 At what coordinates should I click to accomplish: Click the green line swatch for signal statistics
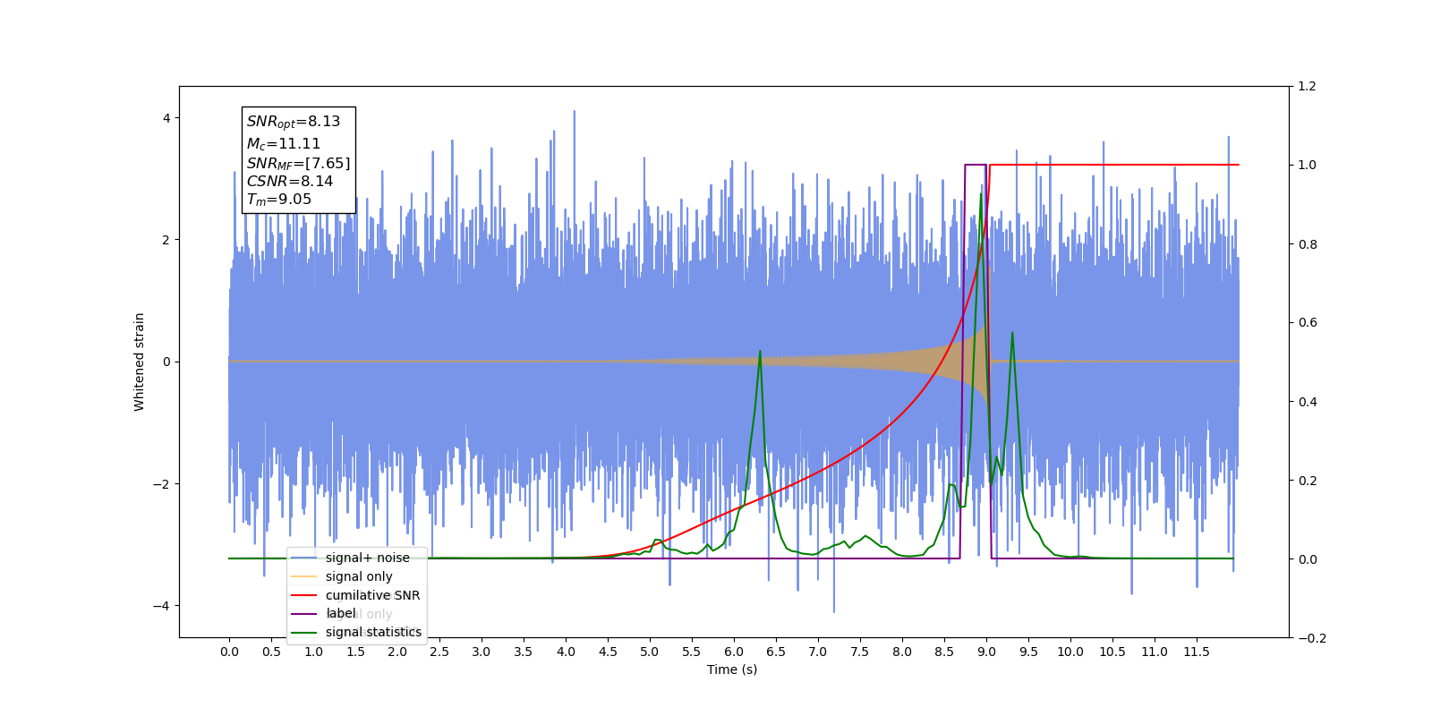click(304, 632)
